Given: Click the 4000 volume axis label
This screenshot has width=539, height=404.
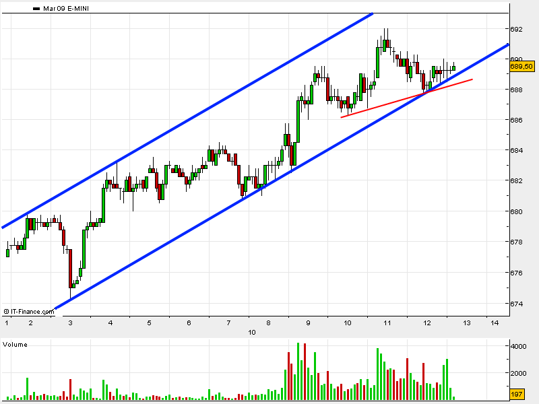Looking at the screenshot, I should tap(518, 346).
